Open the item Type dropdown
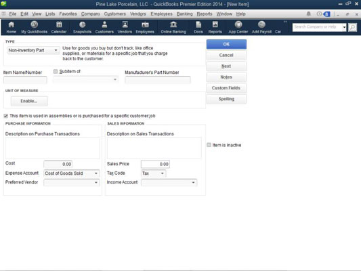Screen dimensions: 361x271 click(33, 50)
